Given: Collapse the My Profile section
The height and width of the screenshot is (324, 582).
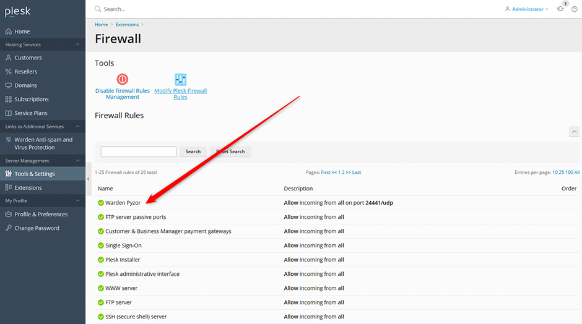Looking at the screenshot, I should (77, 200).
